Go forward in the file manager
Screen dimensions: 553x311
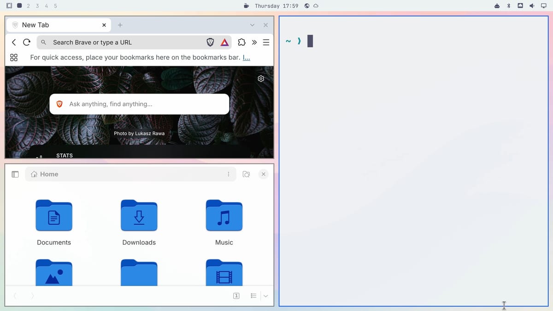(32, 296)
